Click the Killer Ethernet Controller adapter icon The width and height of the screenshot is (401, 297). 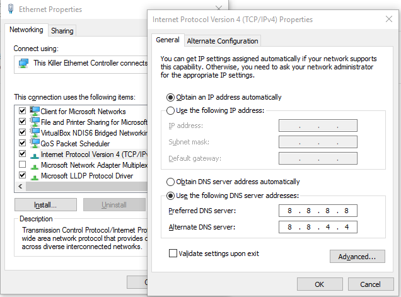tap(23, 63)
